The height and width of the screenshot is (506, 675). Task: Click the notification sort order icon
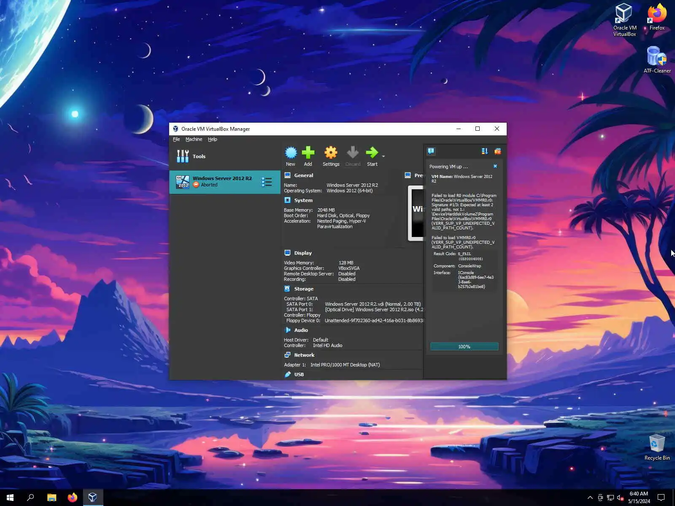[484, 151]
